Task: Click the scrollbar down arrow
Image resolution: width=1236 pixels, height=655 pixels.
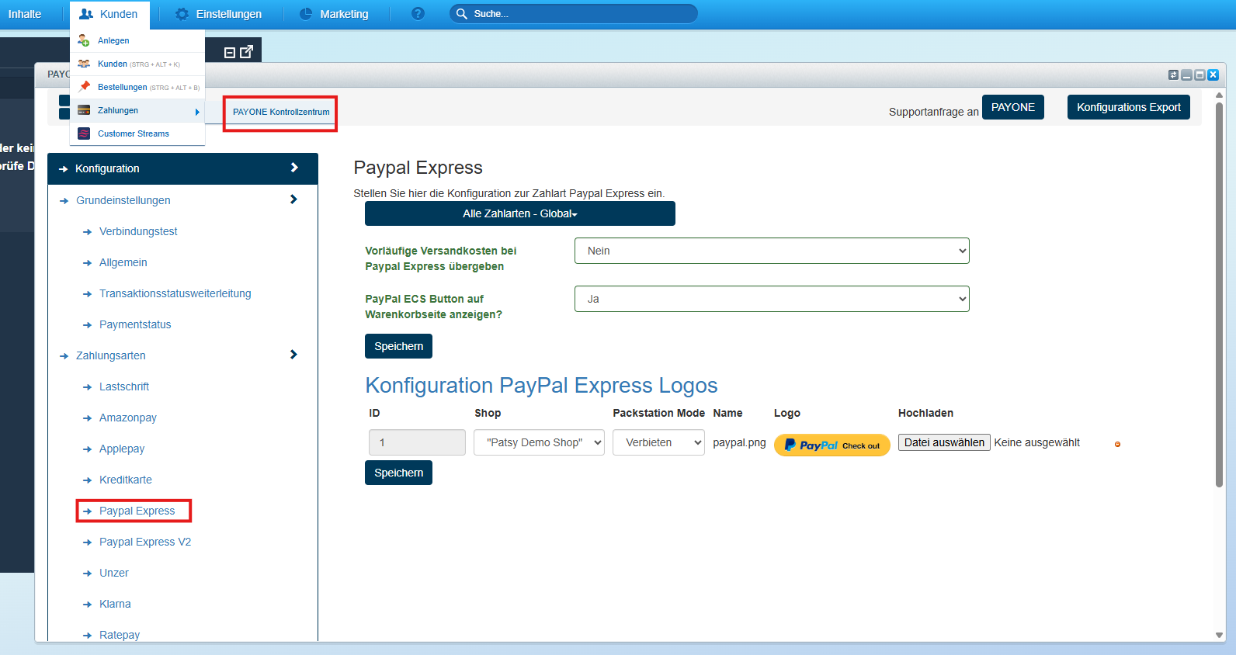Action: click(x=1219, y=635)
